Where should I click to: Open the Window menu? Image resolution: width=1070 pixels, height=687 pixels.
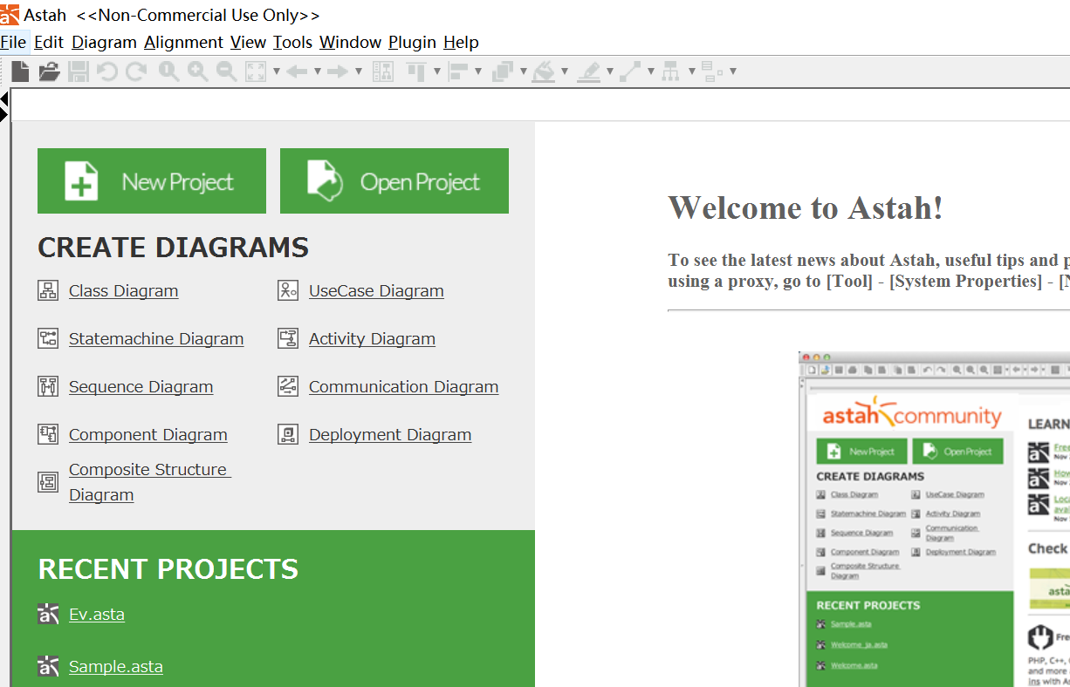tap(350, 42)
